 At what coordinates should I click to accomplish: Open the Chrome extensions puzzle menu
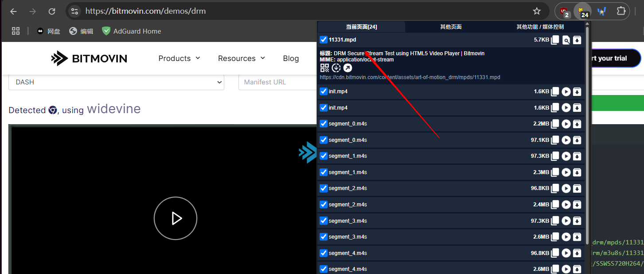coord(621,11)
